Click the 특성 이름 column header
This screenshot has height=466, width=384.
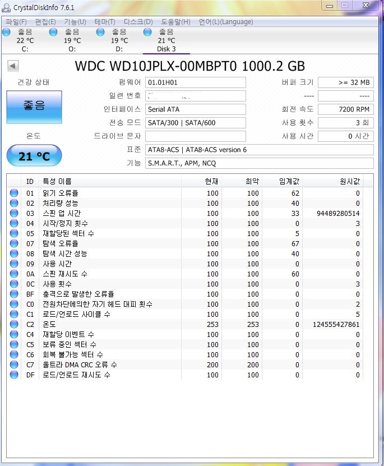click(110, 181)
